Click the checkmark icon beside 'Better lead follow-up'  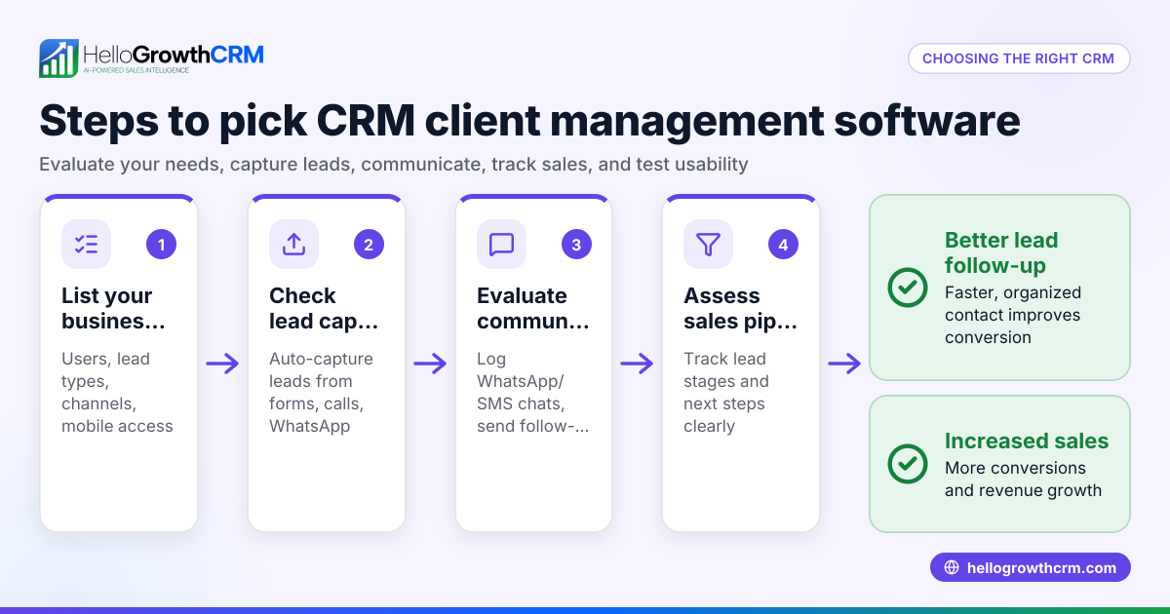(x=908, y=288)
